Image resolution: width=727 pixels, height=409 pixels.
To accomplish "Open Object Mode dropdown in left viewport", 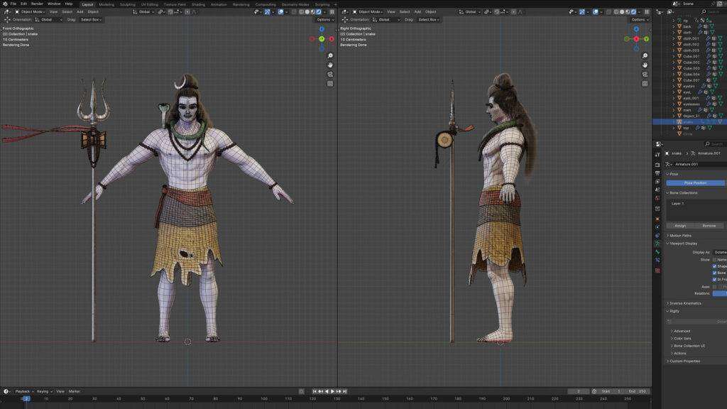I will click(x=30, y=11).
